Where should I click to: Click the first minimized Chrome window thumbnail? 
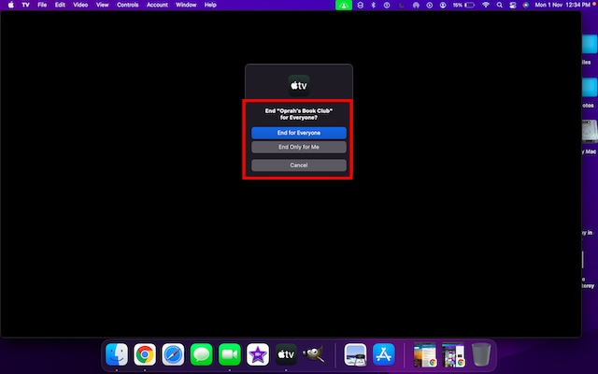click(x=425, y=354)
